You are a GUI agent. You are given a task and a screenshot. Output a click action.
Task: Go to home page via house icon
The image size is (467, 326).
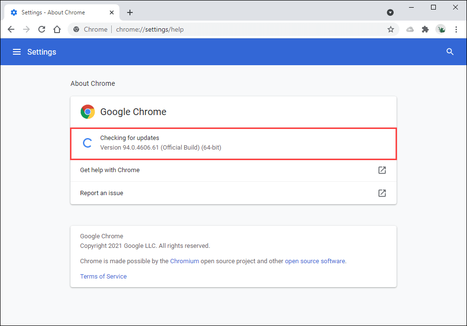coord(57,29)
